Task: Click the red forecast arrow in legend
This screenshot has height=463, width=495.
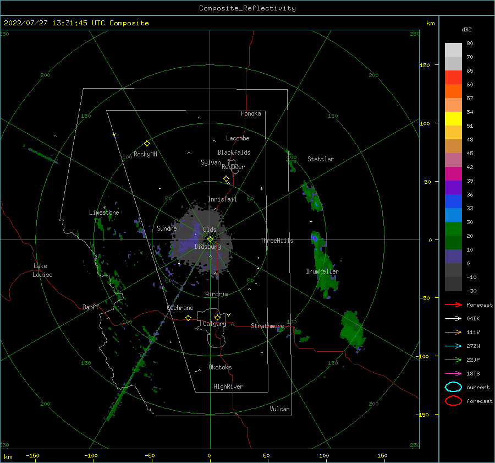Action: 453,304
